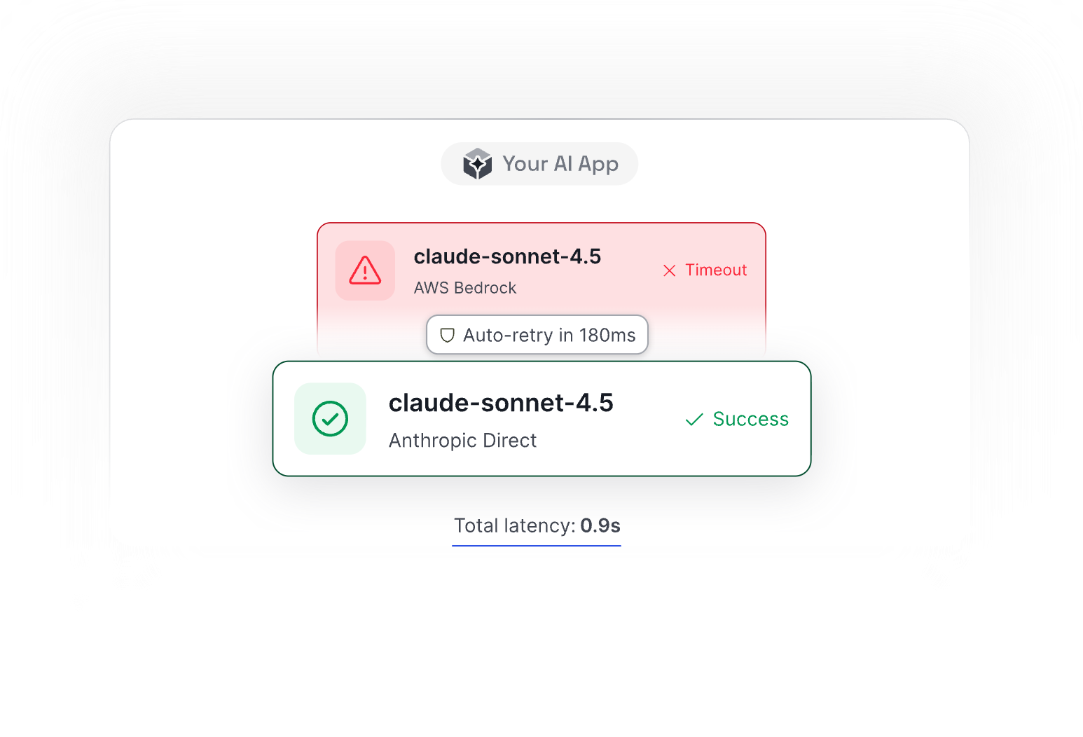1083x737 pixels.
Task: Click the green Success status label
Action: coord(750,419)
